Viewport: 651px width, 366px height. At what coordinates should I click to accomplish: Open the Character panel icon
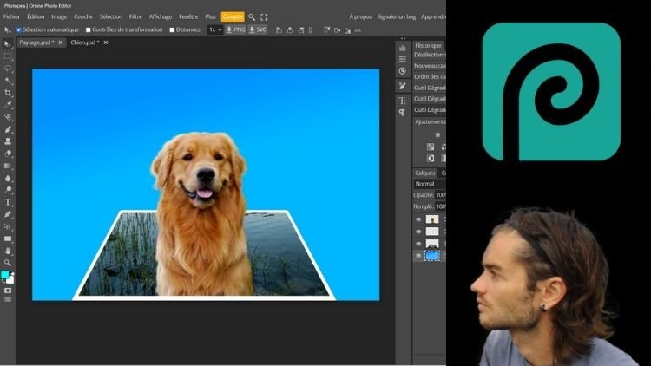pyautogui.click(x=402, y=101)
